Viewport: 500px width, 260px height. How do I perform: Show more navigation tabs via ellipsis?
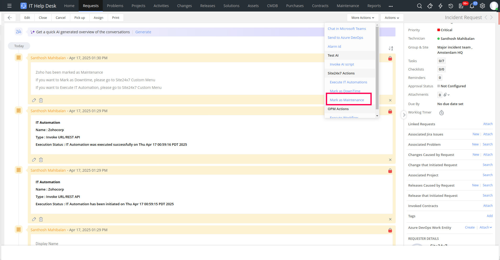coord(391,6)
